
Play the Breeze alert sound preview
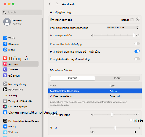[x=138, y=19]
